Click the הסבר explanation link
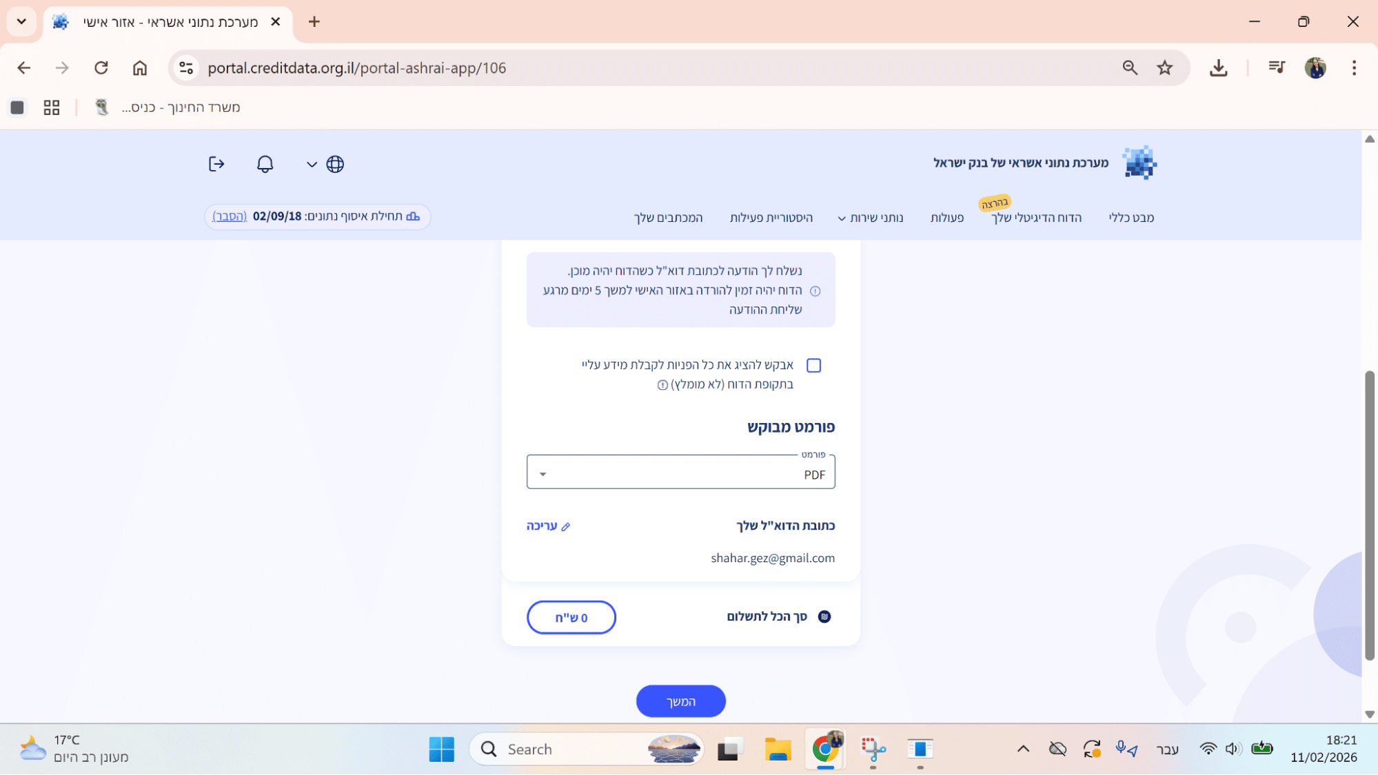Screen dimensions: 1378x775 [x=230, y=216]
